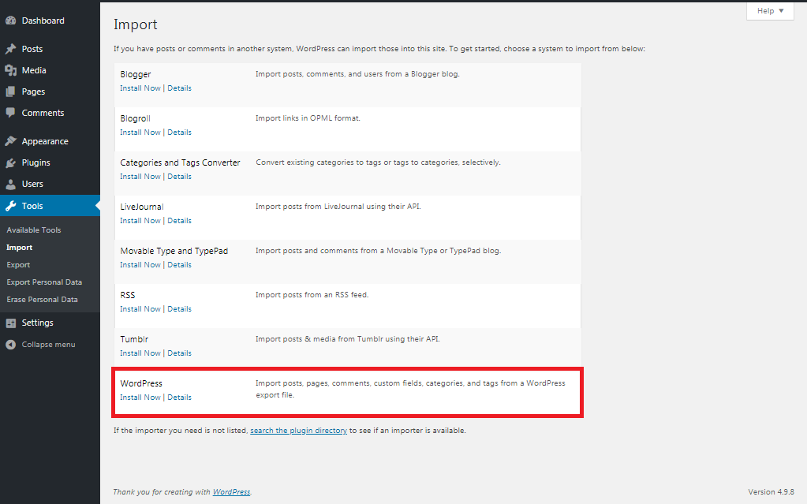Click the Plugins plug icon

(11, 162)
